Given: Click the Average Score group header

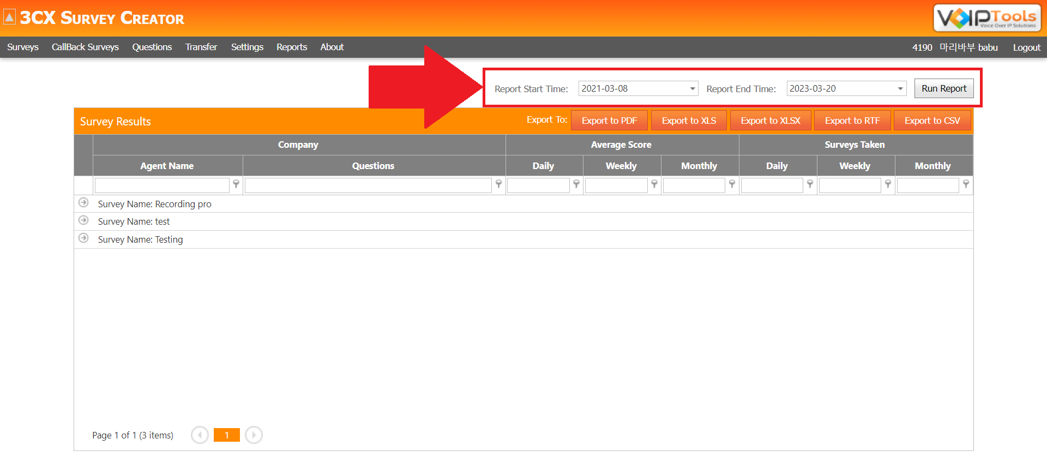Looking at the screenshot, I should [622, 145].
